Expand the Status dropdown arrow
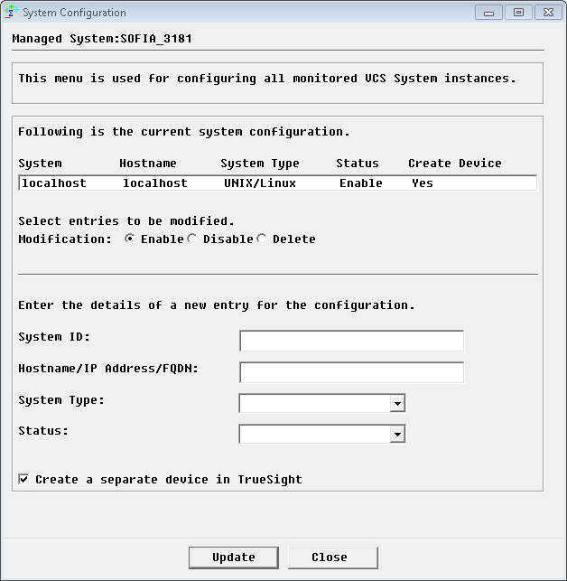Viewport: 567px width, 581px height. (397, 435)
